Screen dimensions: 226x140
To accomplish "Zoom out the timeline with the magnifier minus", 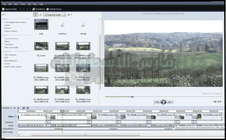I will pyautogui.click(x=28, y=108).
